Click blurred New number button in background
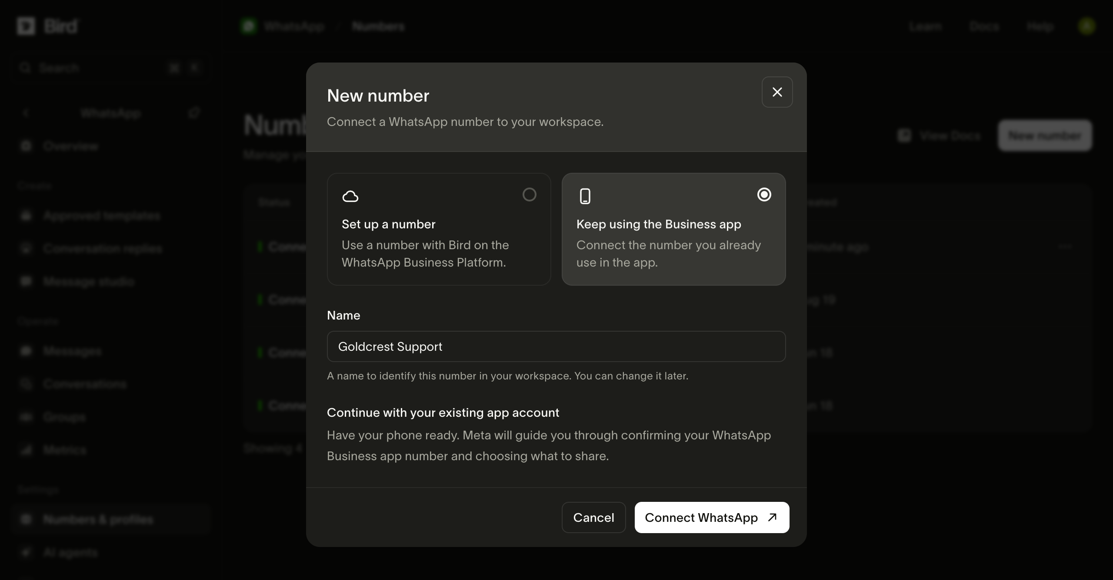Screen dimensions: 1113x580 click(x=1045, y=135)
